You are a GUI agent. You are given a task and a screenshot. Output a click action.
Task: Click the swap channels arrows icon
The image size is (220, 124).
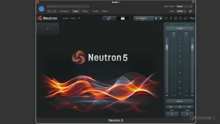coord(189,107)
